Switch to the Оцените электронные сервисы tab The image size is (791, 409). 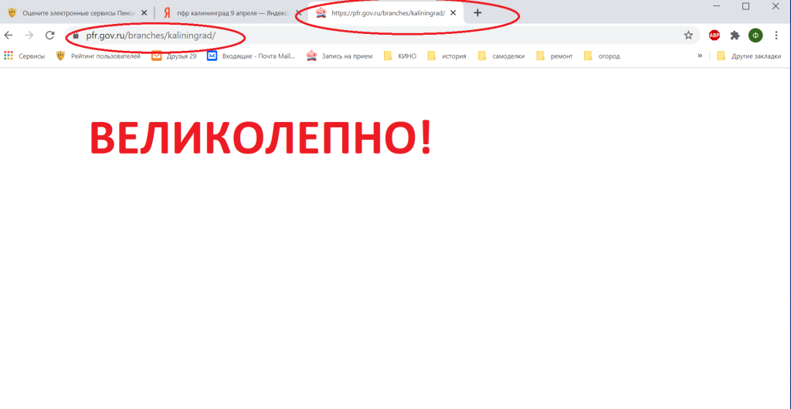(73, 13)
